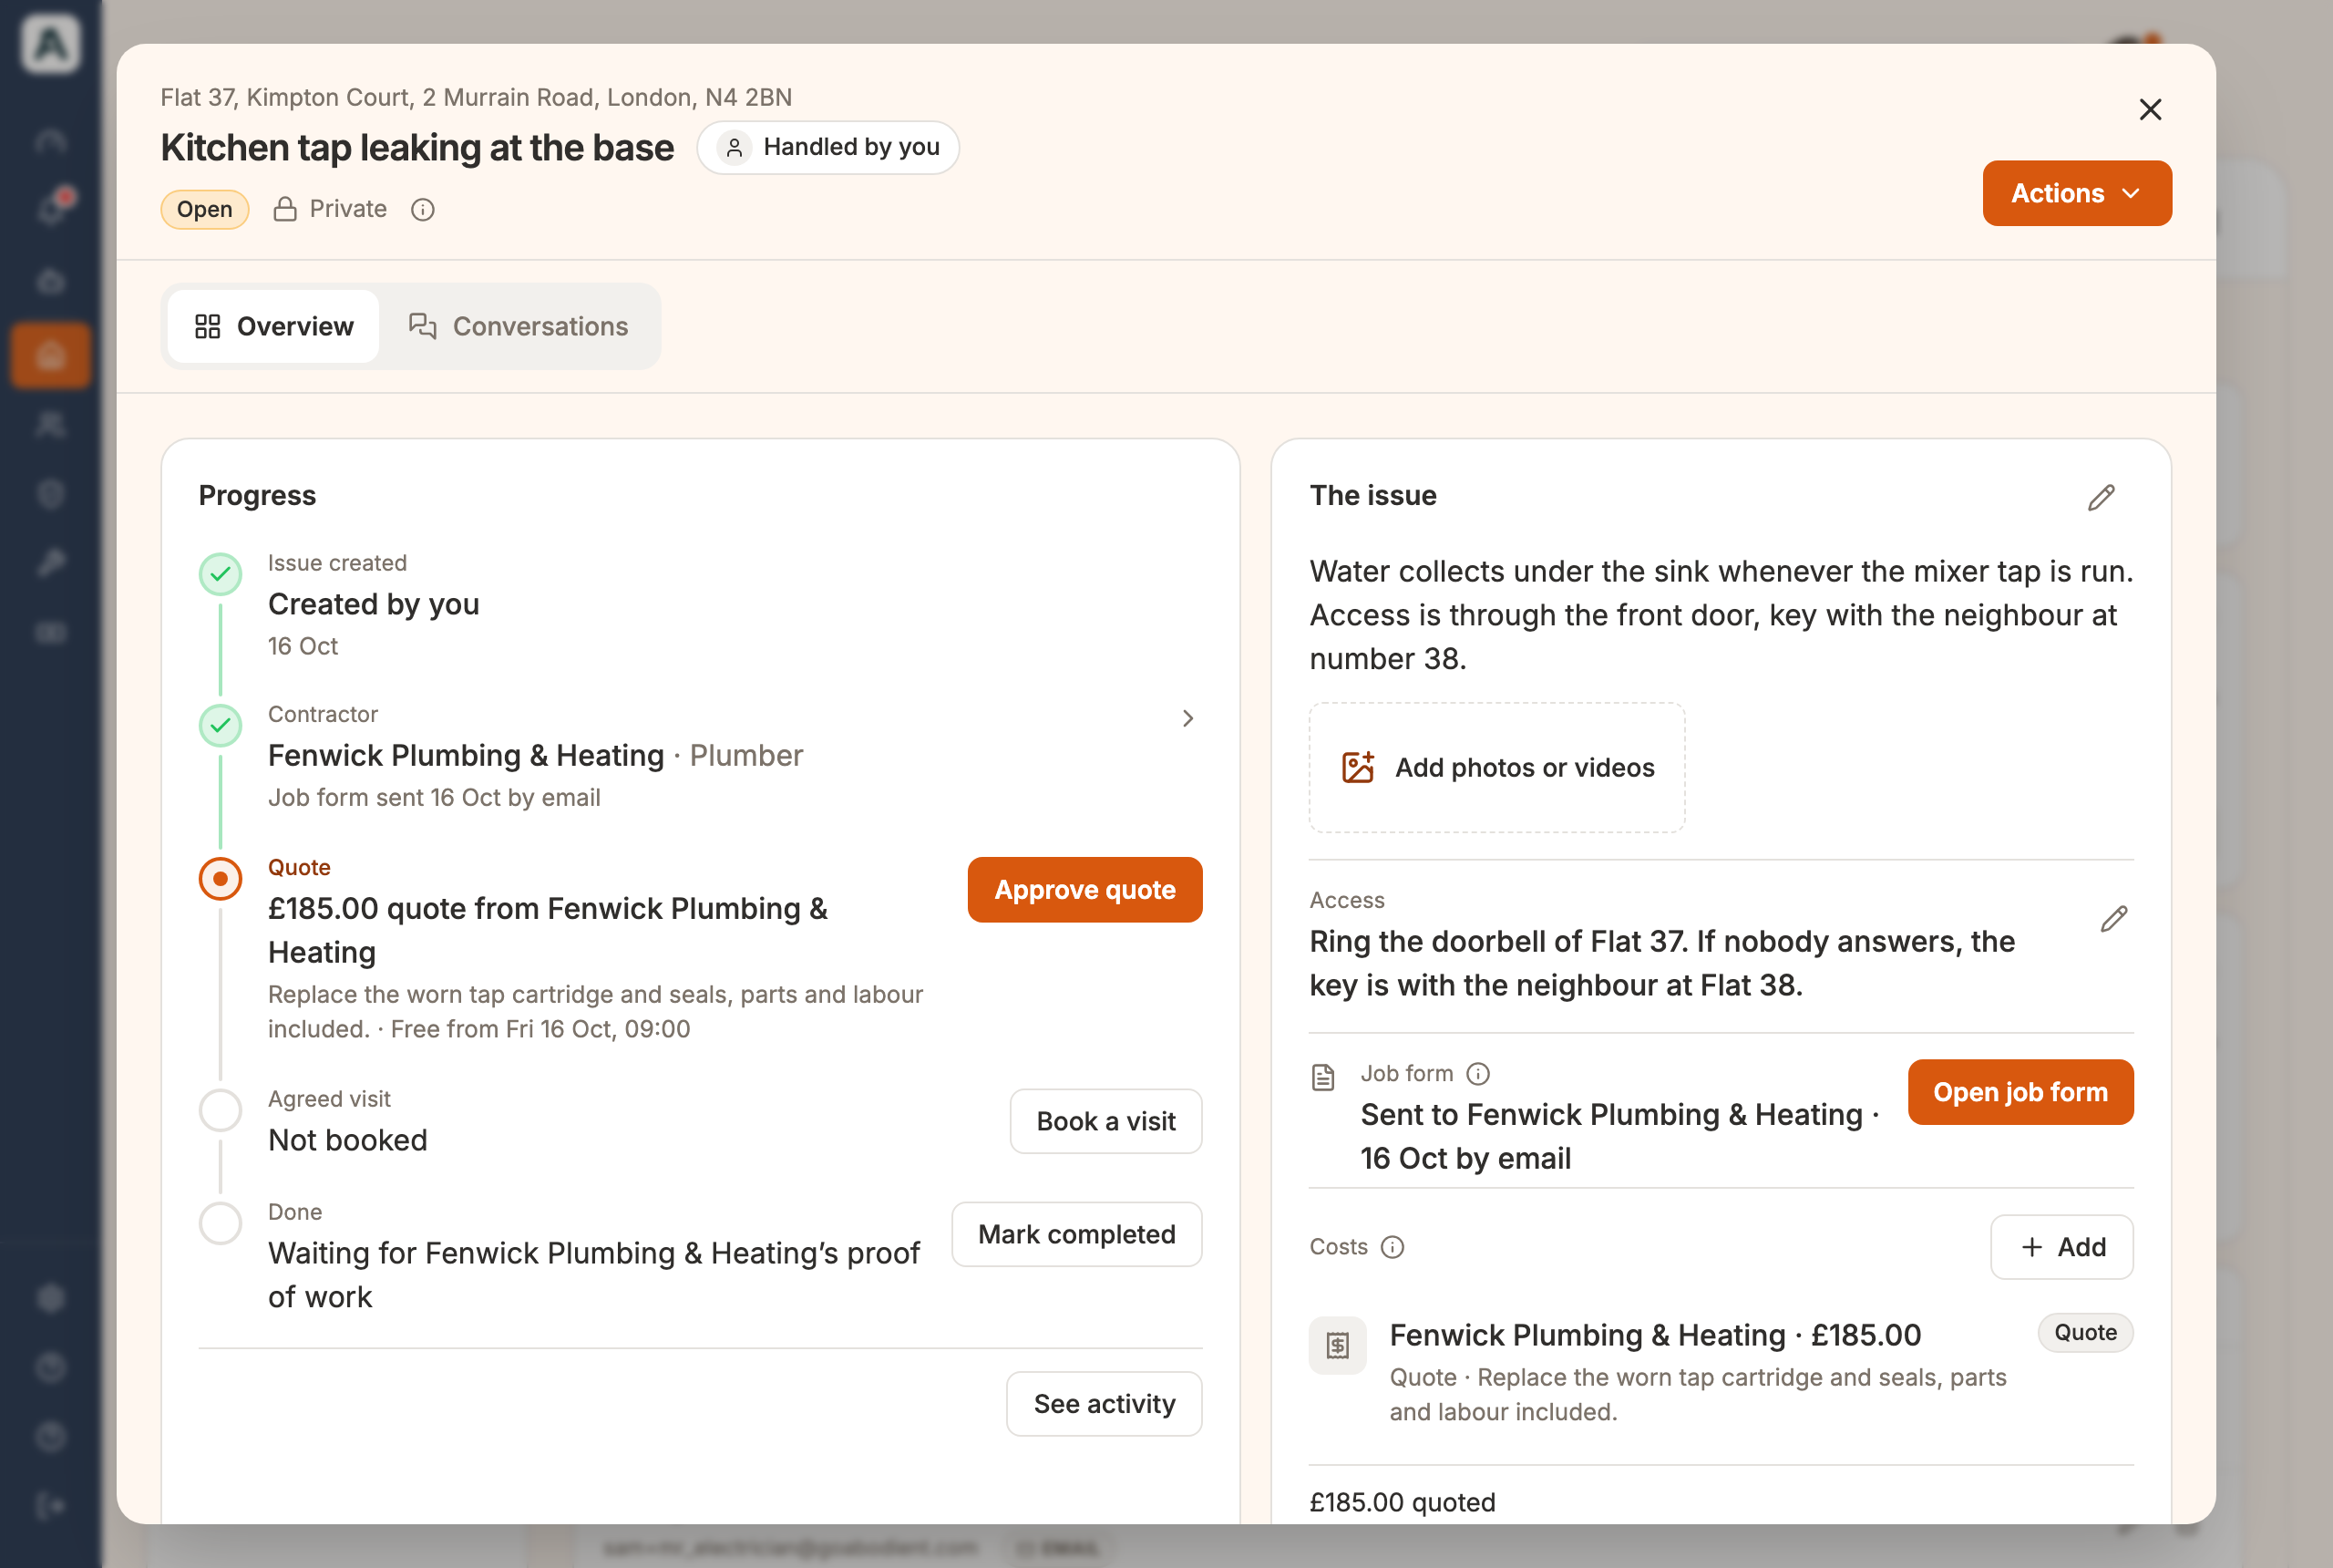Click the Open status badge
The width and height of the screenshot is (2333, 1568).
pos(205,209)
